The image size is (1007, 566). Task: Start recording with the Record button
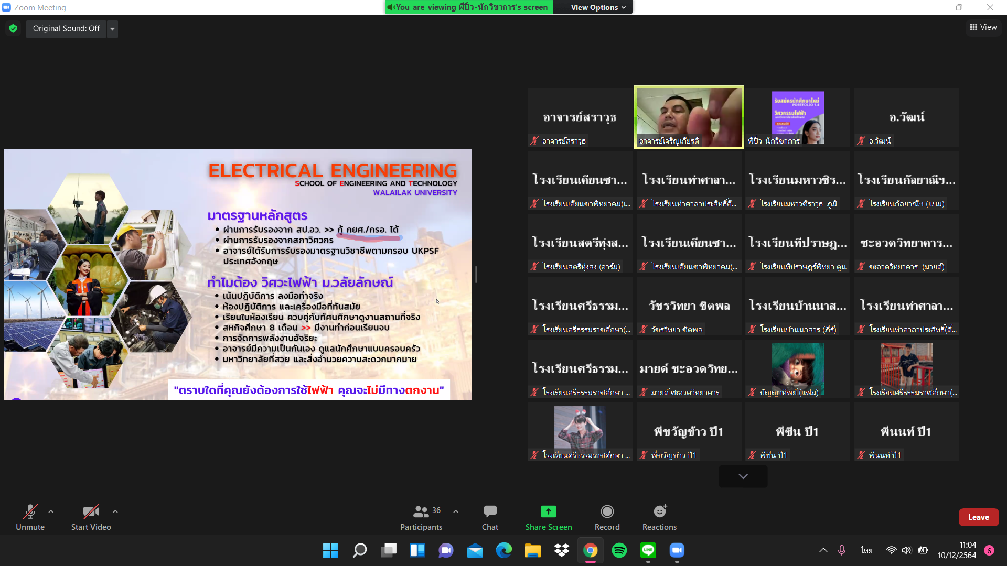click(607, 517)
